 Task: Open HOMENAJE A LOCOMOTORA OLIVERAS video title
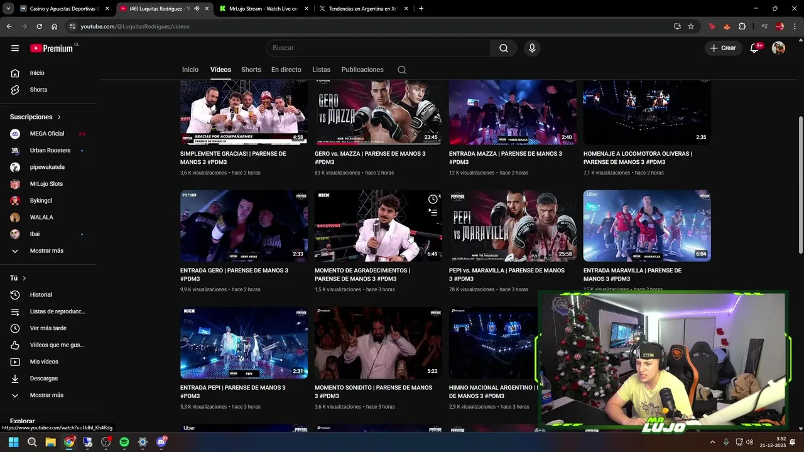point(638,158)
